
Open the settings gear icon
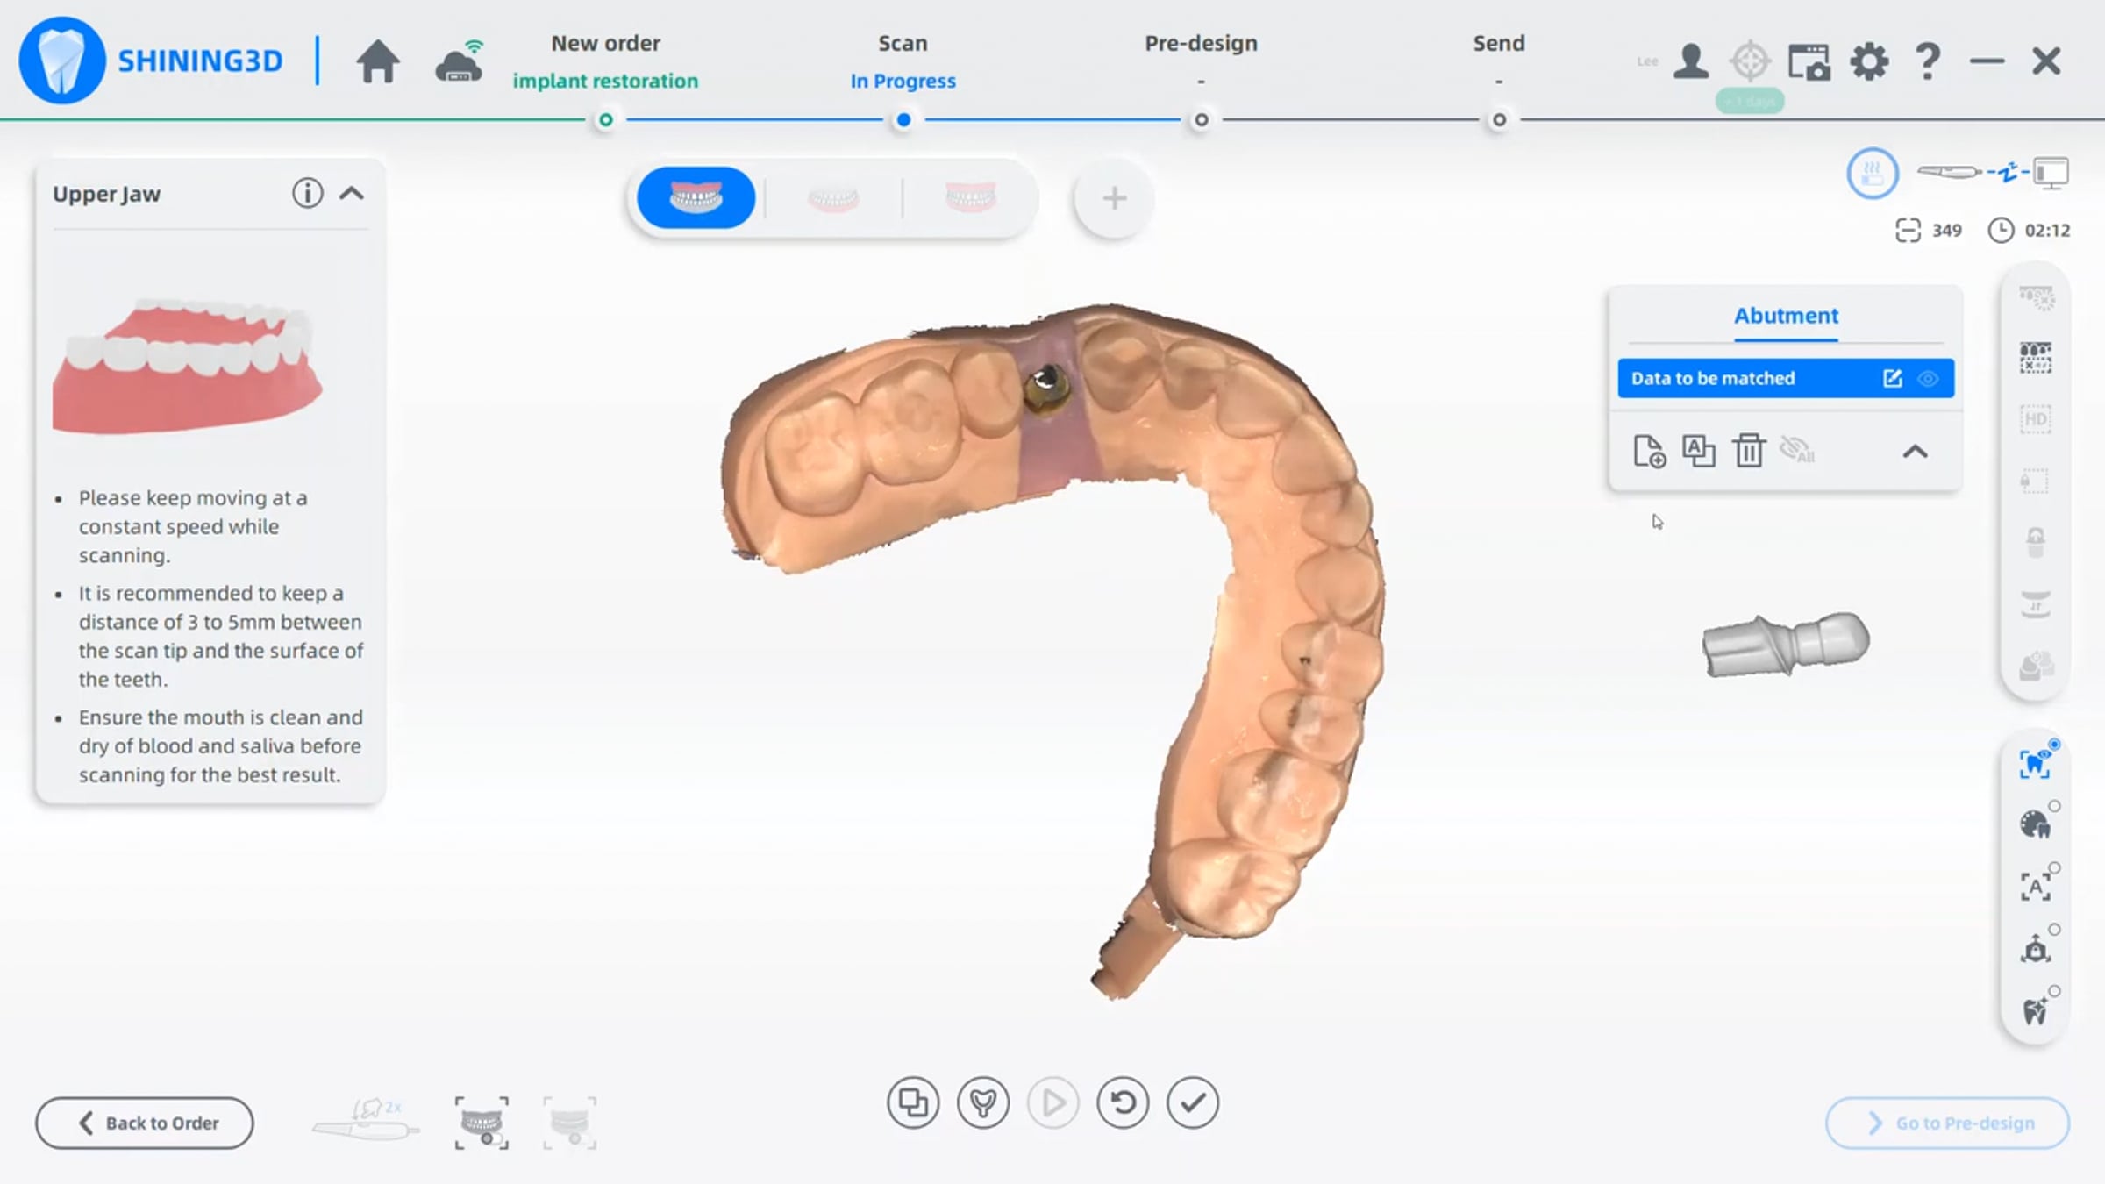(1869, 61)
